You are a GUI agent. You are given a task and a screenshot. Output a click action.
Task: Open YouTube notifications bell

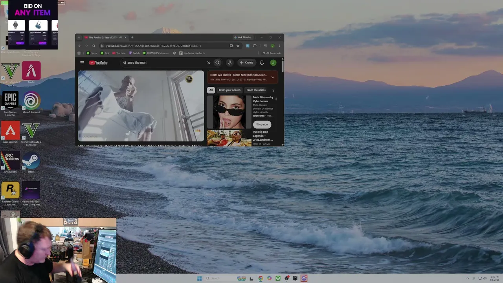[262, 62]
